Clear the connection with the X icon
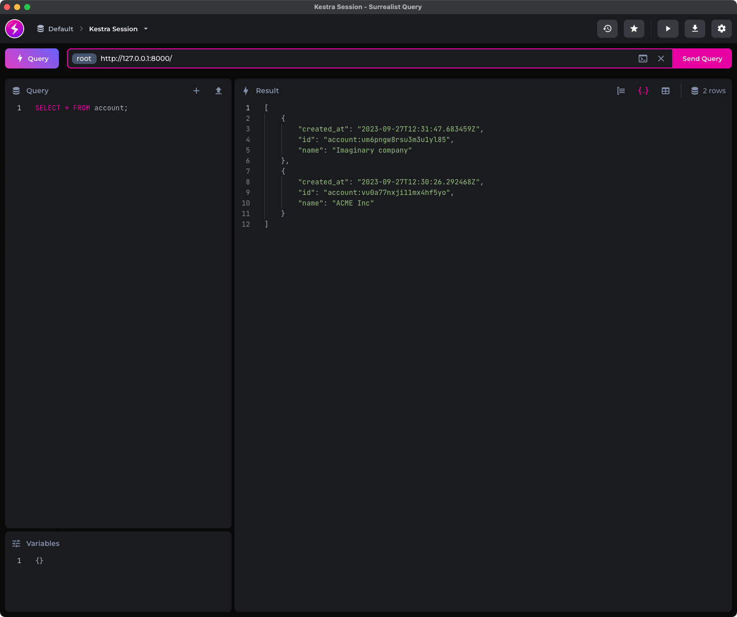 [661, 58]
